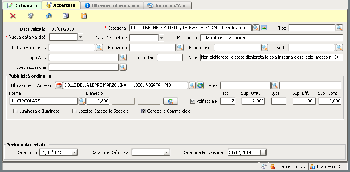Click the undo arrow icon in toolbar
350x172 pixels.
point(48,16)
